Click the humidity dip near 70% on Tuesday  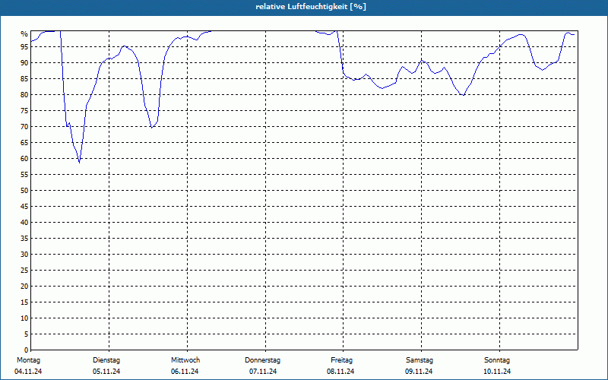click(151, 128)
